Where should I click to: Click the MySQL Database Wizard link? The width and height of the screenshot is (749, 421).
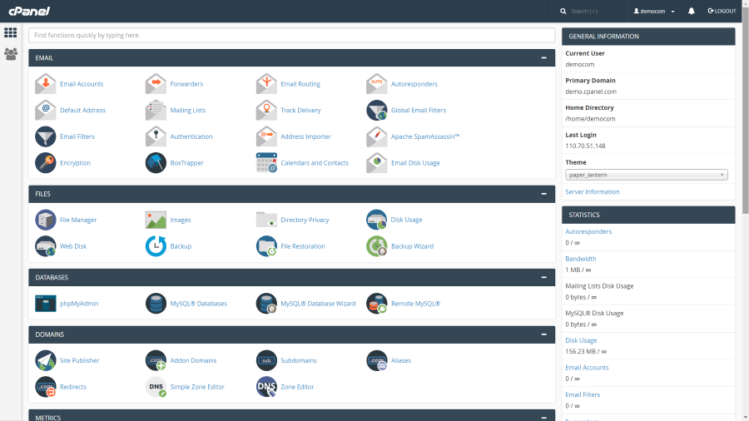coord(318,304)
